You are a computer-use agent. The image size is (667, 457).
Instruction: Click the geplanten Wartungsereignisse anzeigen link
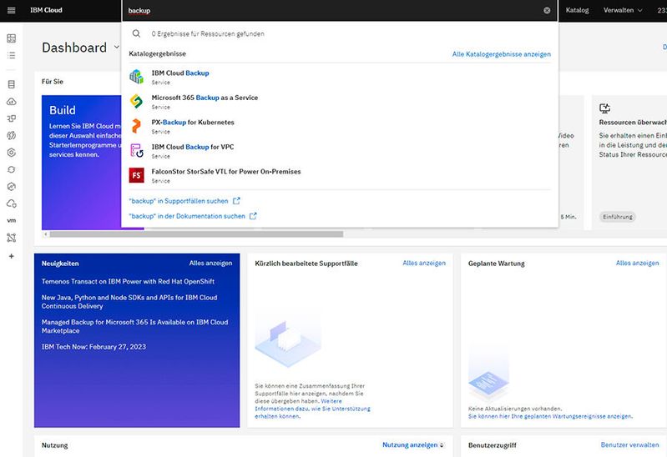550,416
